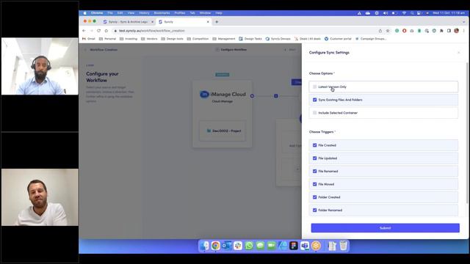Open the Vendors bookmarks folder
This screenshot has width=470, height=264.
tap(149, 39)
